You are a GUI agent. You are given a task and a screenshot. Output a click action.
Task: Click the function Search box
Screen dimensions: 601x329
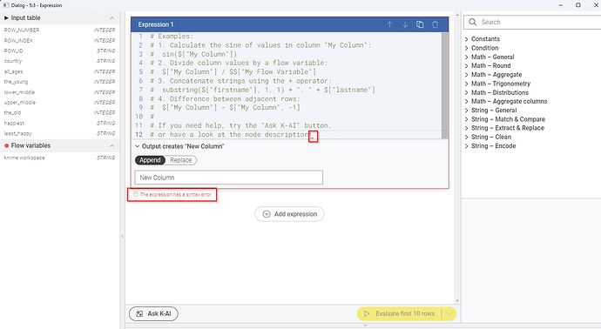pyautogui.click(x=532, y=23)
